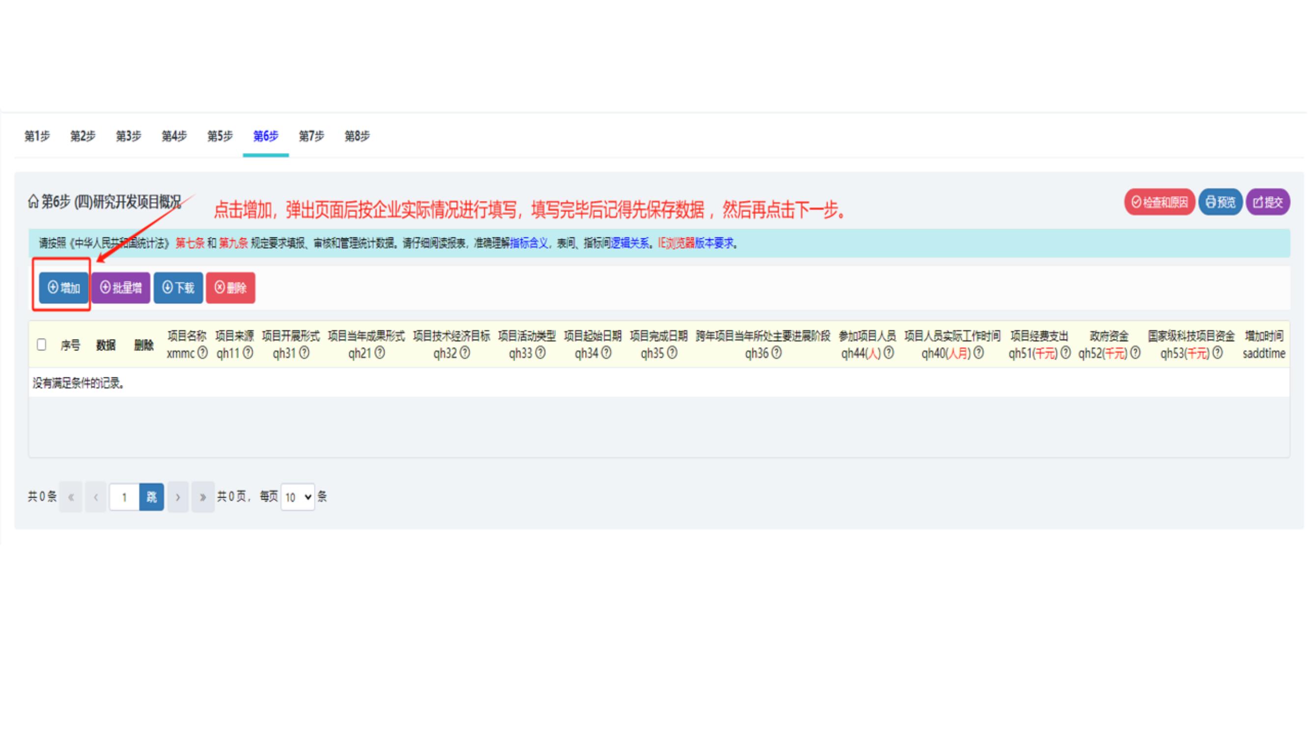Tick the select-all checkbox in table header
1310x736 pixels.
tap(42, 345)
